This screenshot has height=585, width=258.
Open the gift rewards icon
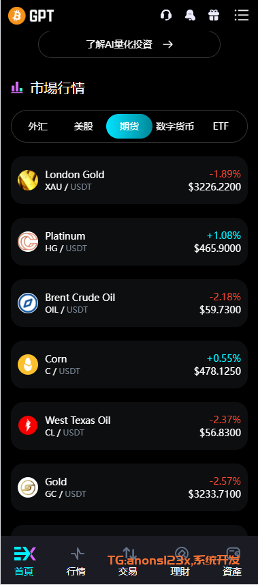[x=214, y=15]
